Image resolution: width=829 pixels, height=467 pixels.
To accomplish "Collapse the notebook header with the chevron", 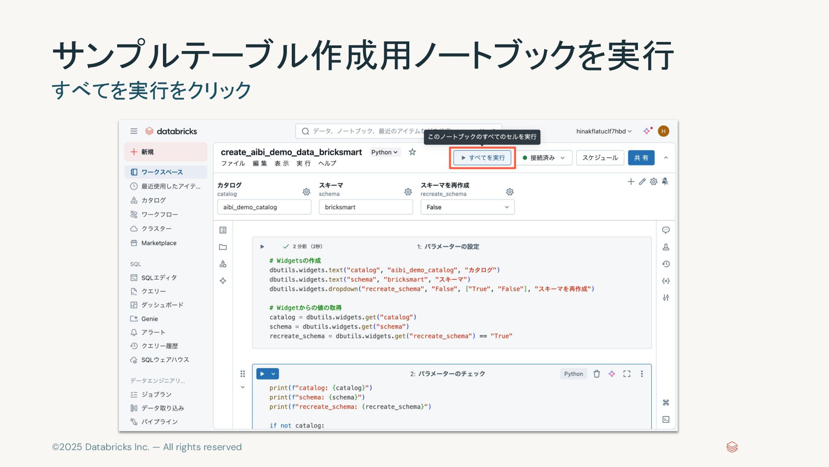I will pyautogui.click(x=666, y=158).
